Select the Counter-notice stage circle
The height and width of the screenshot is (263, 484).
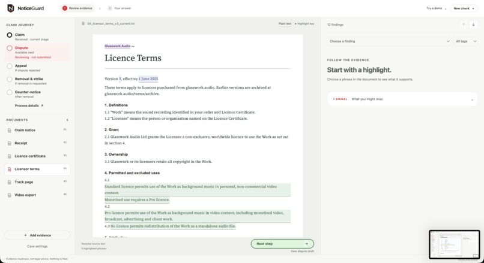click(10, 92)
